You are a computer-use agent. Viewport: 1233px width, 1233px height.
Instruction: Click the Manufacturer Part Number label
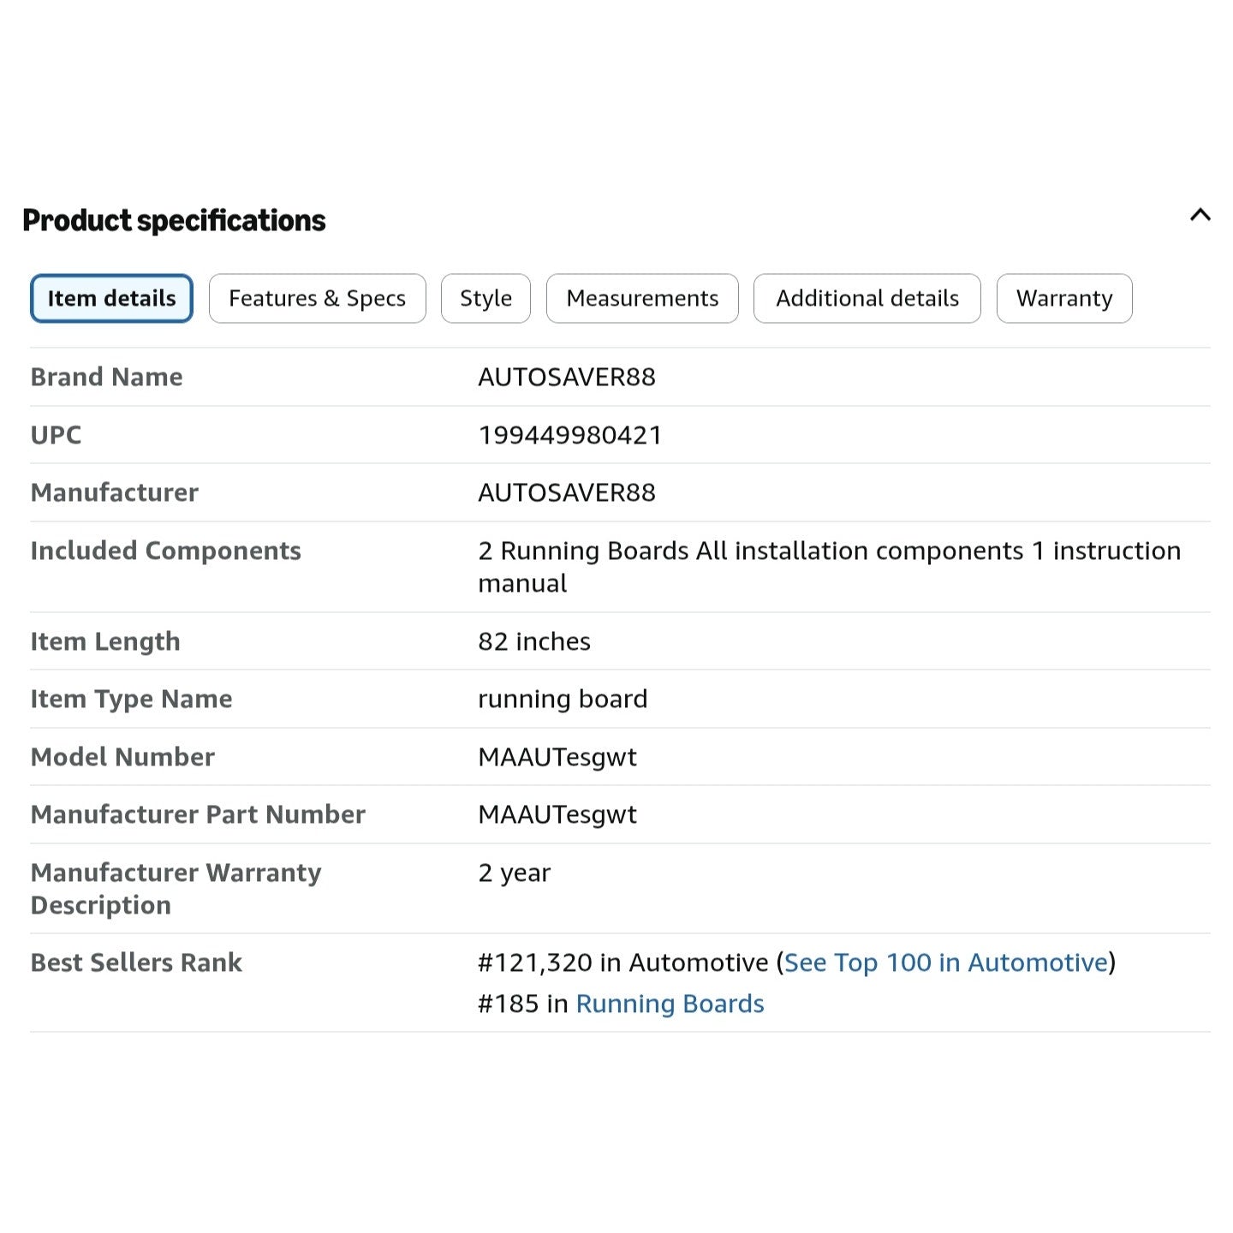198,814
